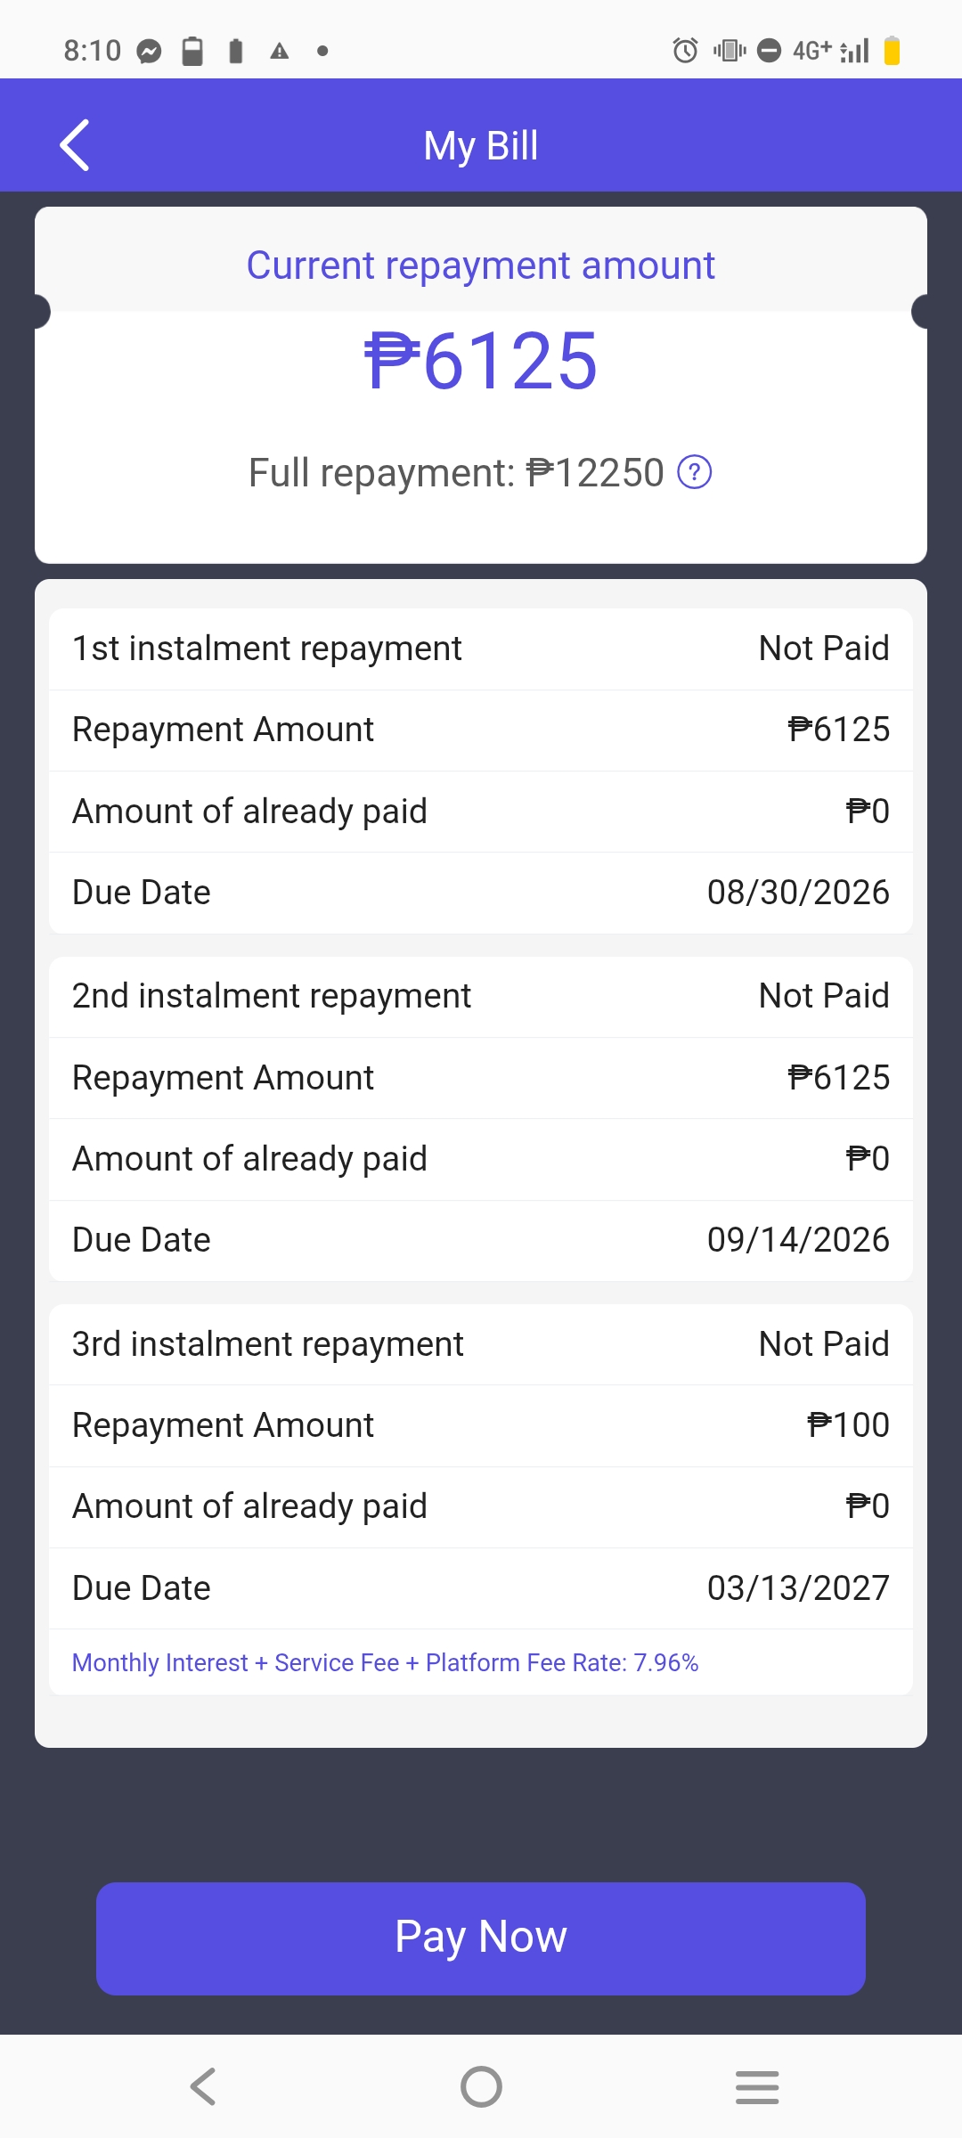Image resolution: width=962 pixels, height=2138 pixels.
Task: Tap Android back navigation button
Action: (204, 2086)
